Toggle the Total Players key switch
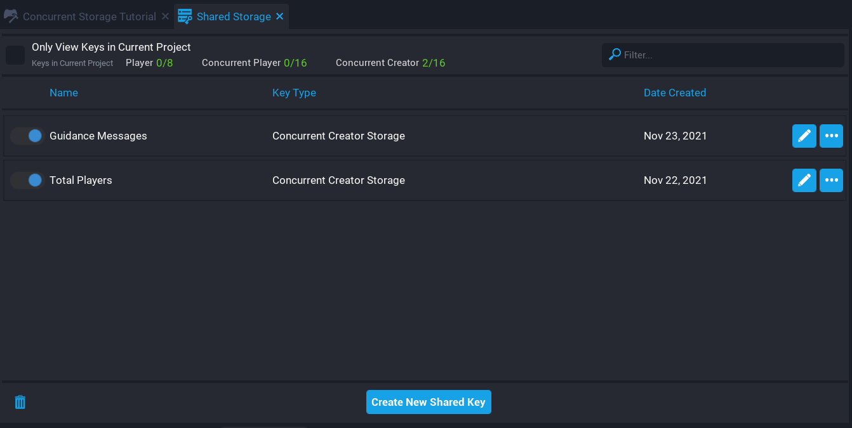852x428 pixels. [27, 180]
